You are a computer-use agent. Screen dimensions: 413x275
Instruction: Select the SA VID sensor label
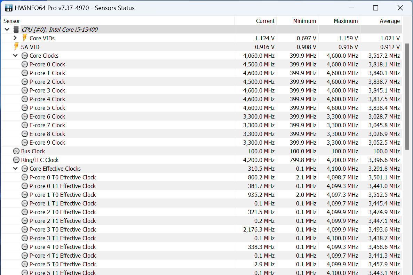[30, 47]
